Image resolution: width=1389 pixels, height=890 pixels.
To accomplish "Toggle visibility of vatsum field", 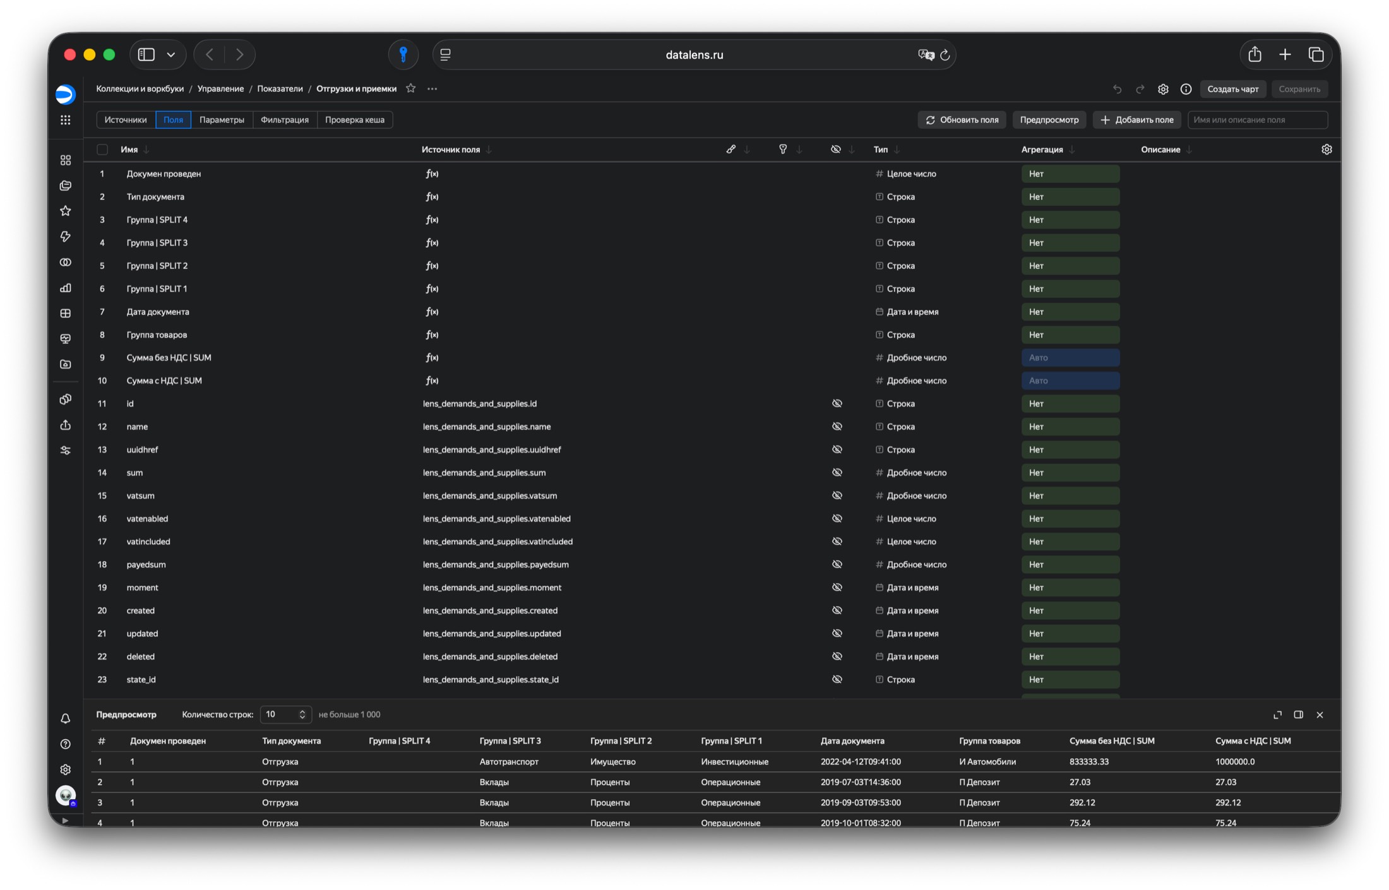I will [837, 495].
